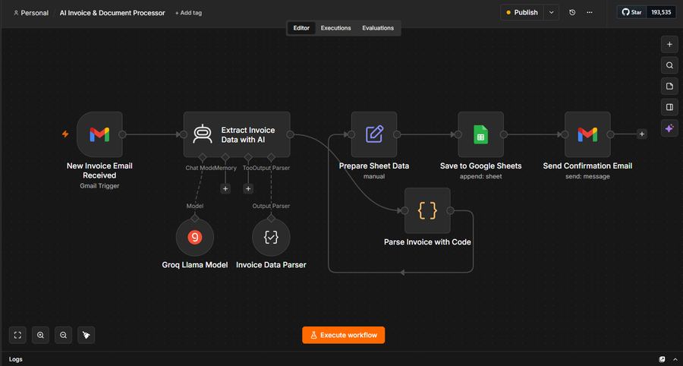
Task: Zoom out on the canvas
Action: [x=63, y=335]
